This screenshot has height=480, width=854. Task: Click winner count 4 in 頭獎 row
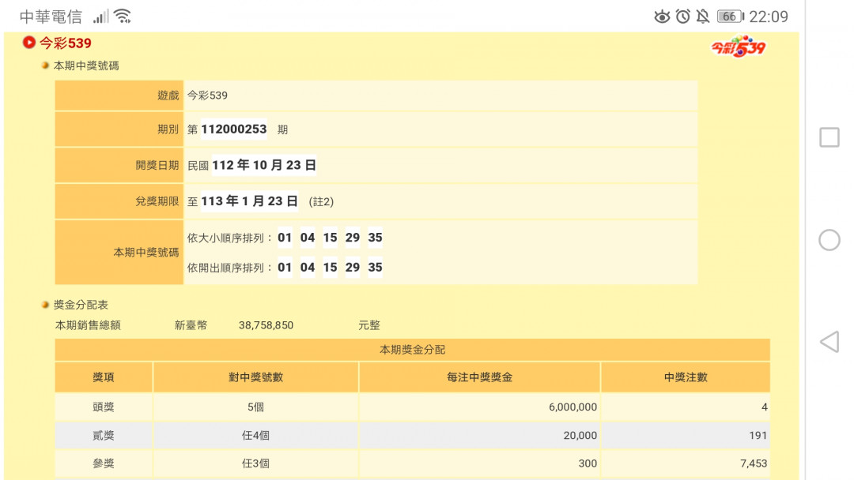pos(765,407)
